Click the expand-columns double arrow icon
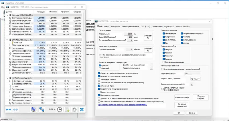Screen dimensions: 229x121 point(9,110)
